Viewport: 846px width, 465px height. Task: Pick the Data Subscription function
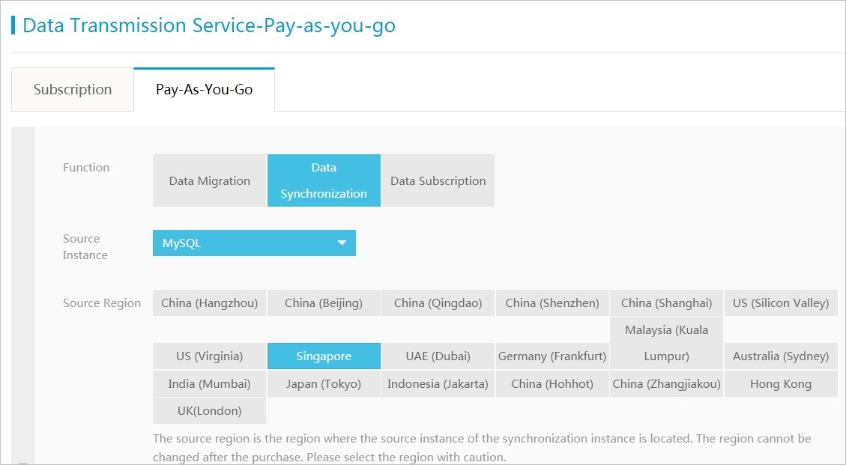click(438, 180)
